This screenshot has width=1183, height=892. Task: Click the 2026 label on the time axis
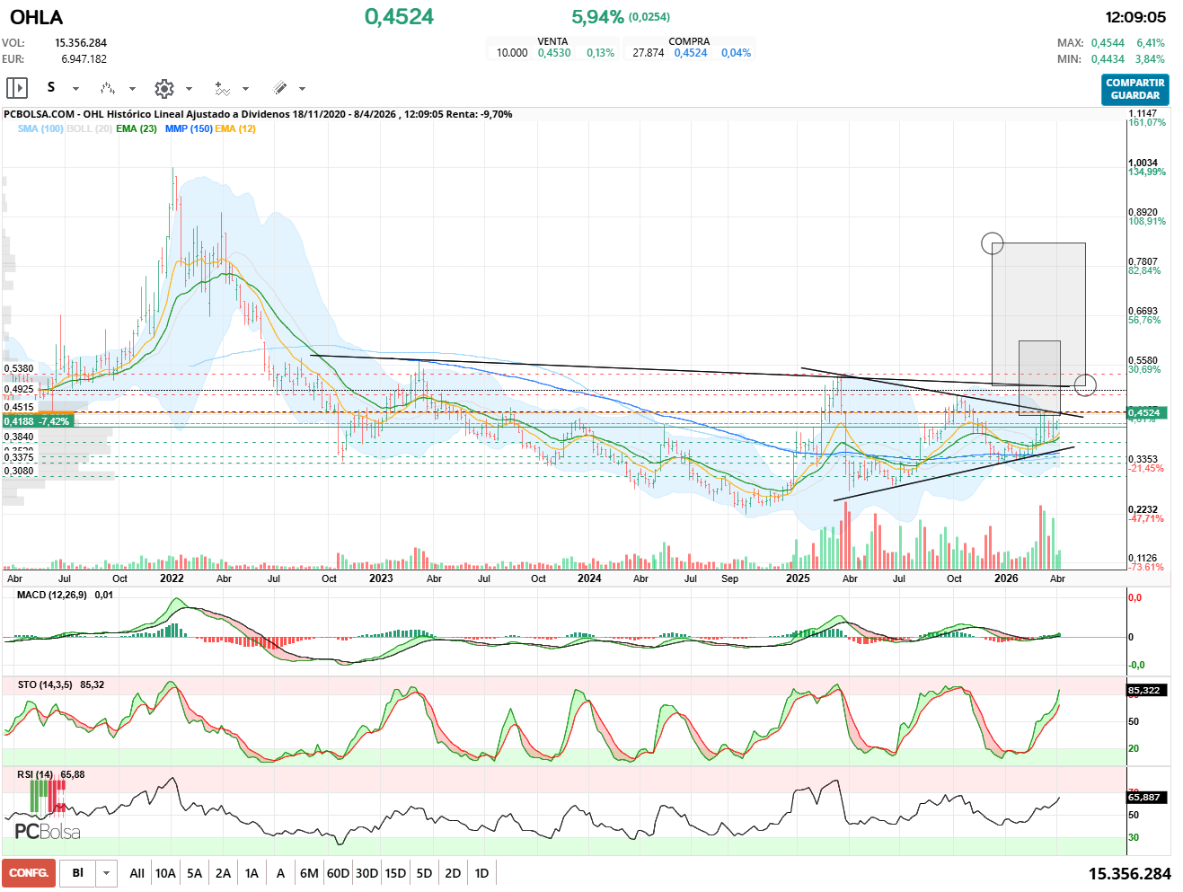coord(1006,578)
